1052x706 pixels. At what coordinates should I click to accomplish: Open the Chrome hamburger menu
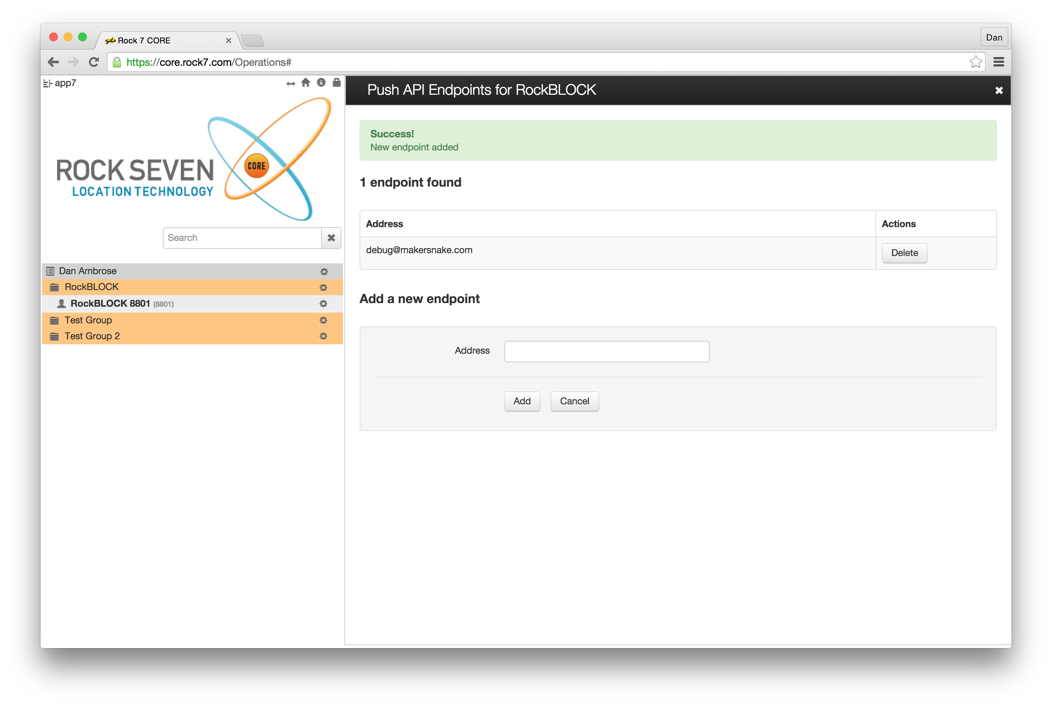point(998,62)
